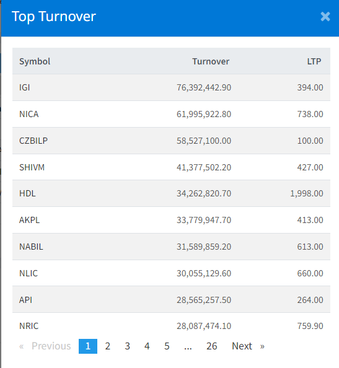Viewport: 339px width, 368px height.
Task: Select current page 1 button
Action: pyautogui.click(x=88, y=346)
